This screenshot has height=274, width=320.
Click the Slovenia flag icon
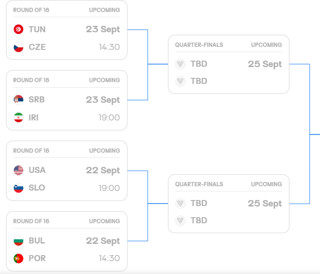coord(19,188)
